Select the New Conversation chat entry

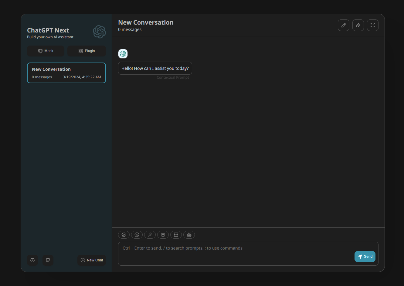[x=66, y=73]
